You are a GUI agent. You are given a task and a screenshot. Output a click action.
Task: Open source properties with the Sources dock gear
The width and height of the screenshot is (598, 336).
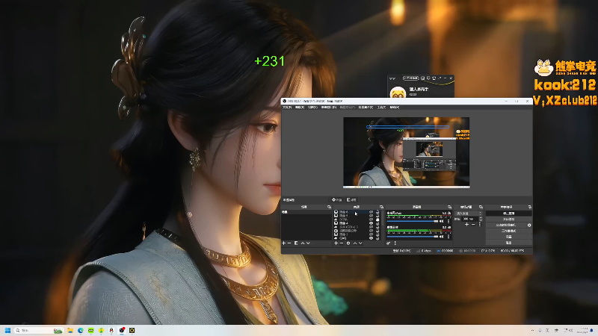point(348,243)
